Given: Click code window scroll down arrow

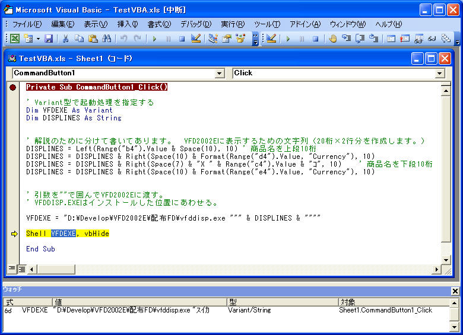Looking at the screenshot, I should pos(446,260).
